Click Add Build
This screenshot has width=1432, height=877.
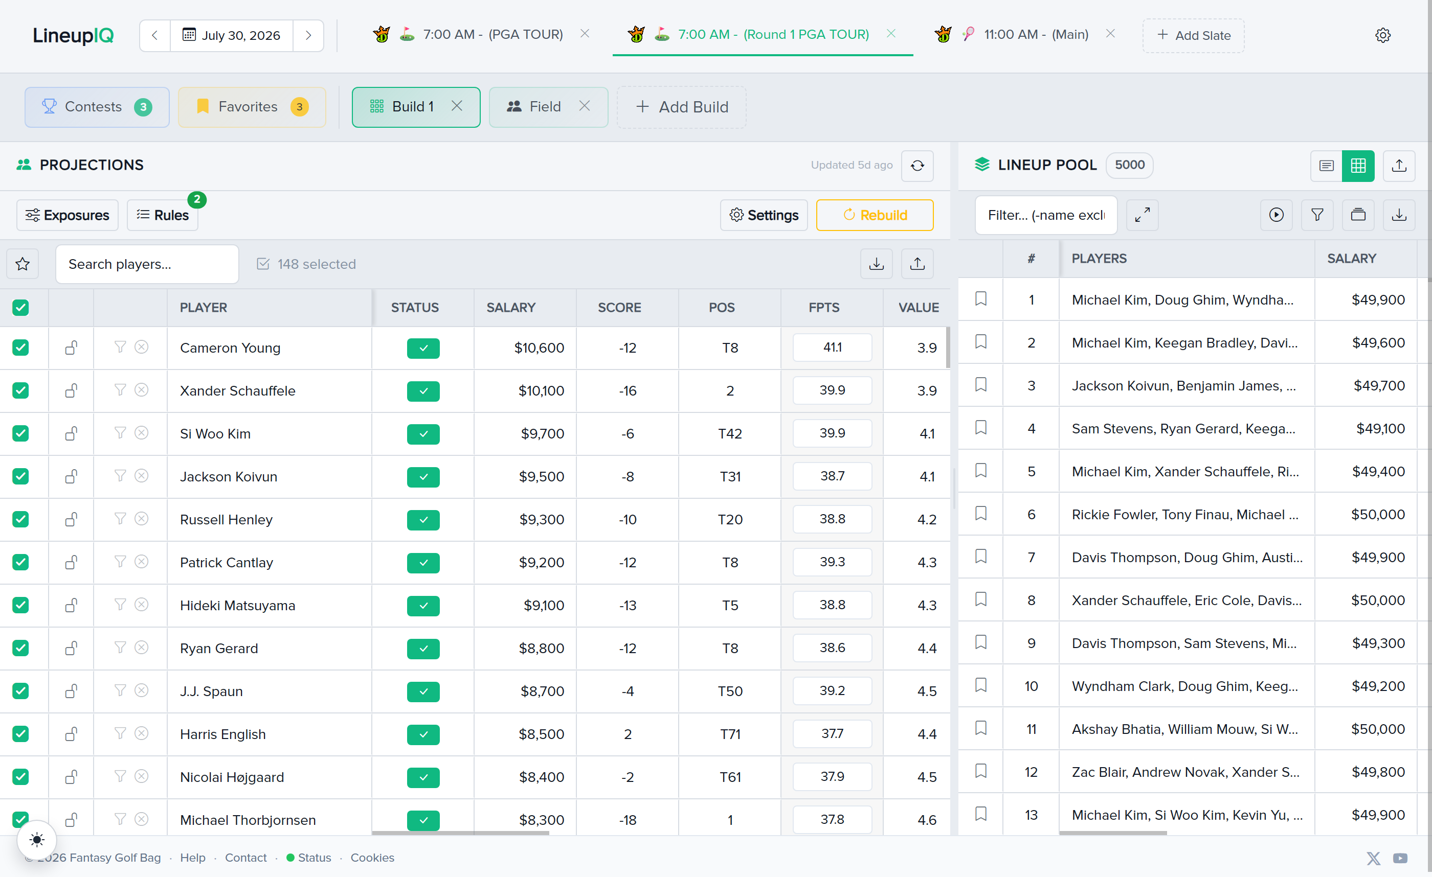(682, 107)
